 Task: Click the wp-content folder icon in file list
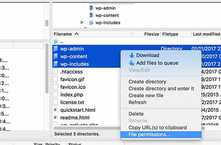click(56, 57)
